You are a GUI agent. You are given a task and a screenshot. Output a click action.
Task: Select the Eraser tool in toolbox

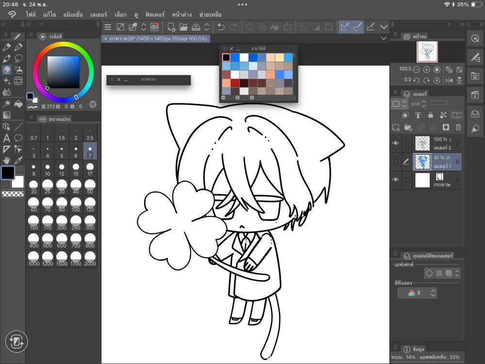point(7,69)
